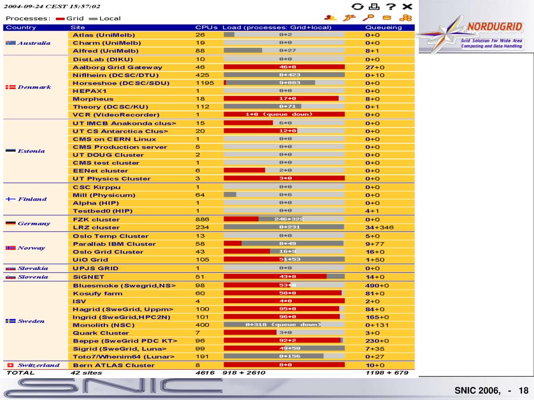Image resolution: width=534 pixels, height=400 pixels.
Task: Click the Switzerland flag icon
Action: coord(10,365)
